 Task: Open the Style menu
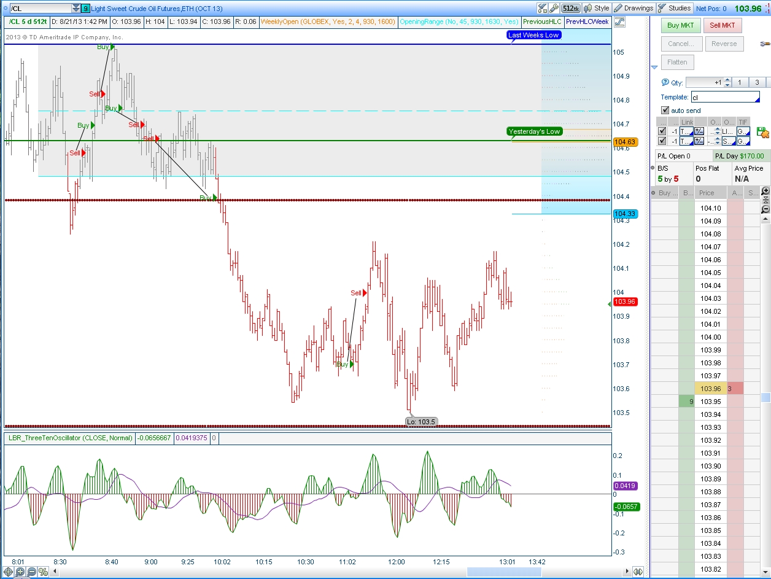point(597,8)
